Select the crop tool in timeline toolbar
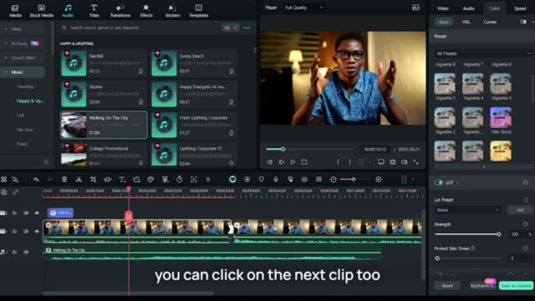 93,179
